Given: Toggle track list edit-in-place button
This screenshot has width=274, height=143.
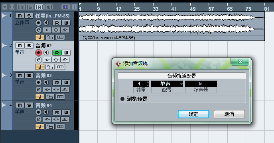Looking at the screenshot, I should [12, 7].
